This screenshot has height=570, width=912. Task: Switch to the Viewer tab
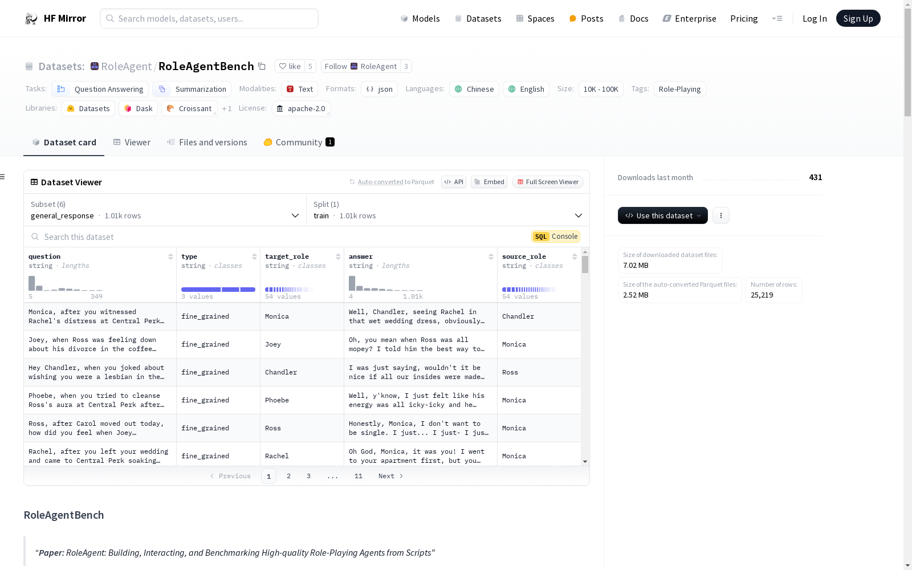pyautogui.click(x=132, y=142)
